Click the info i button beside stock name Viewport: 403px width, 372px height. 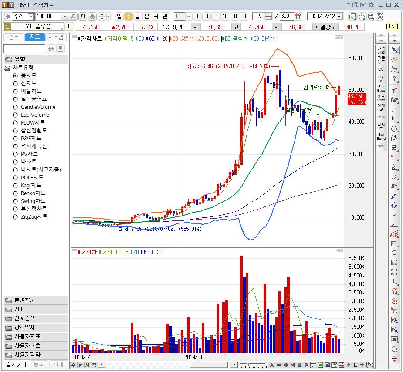click(69, 27)
